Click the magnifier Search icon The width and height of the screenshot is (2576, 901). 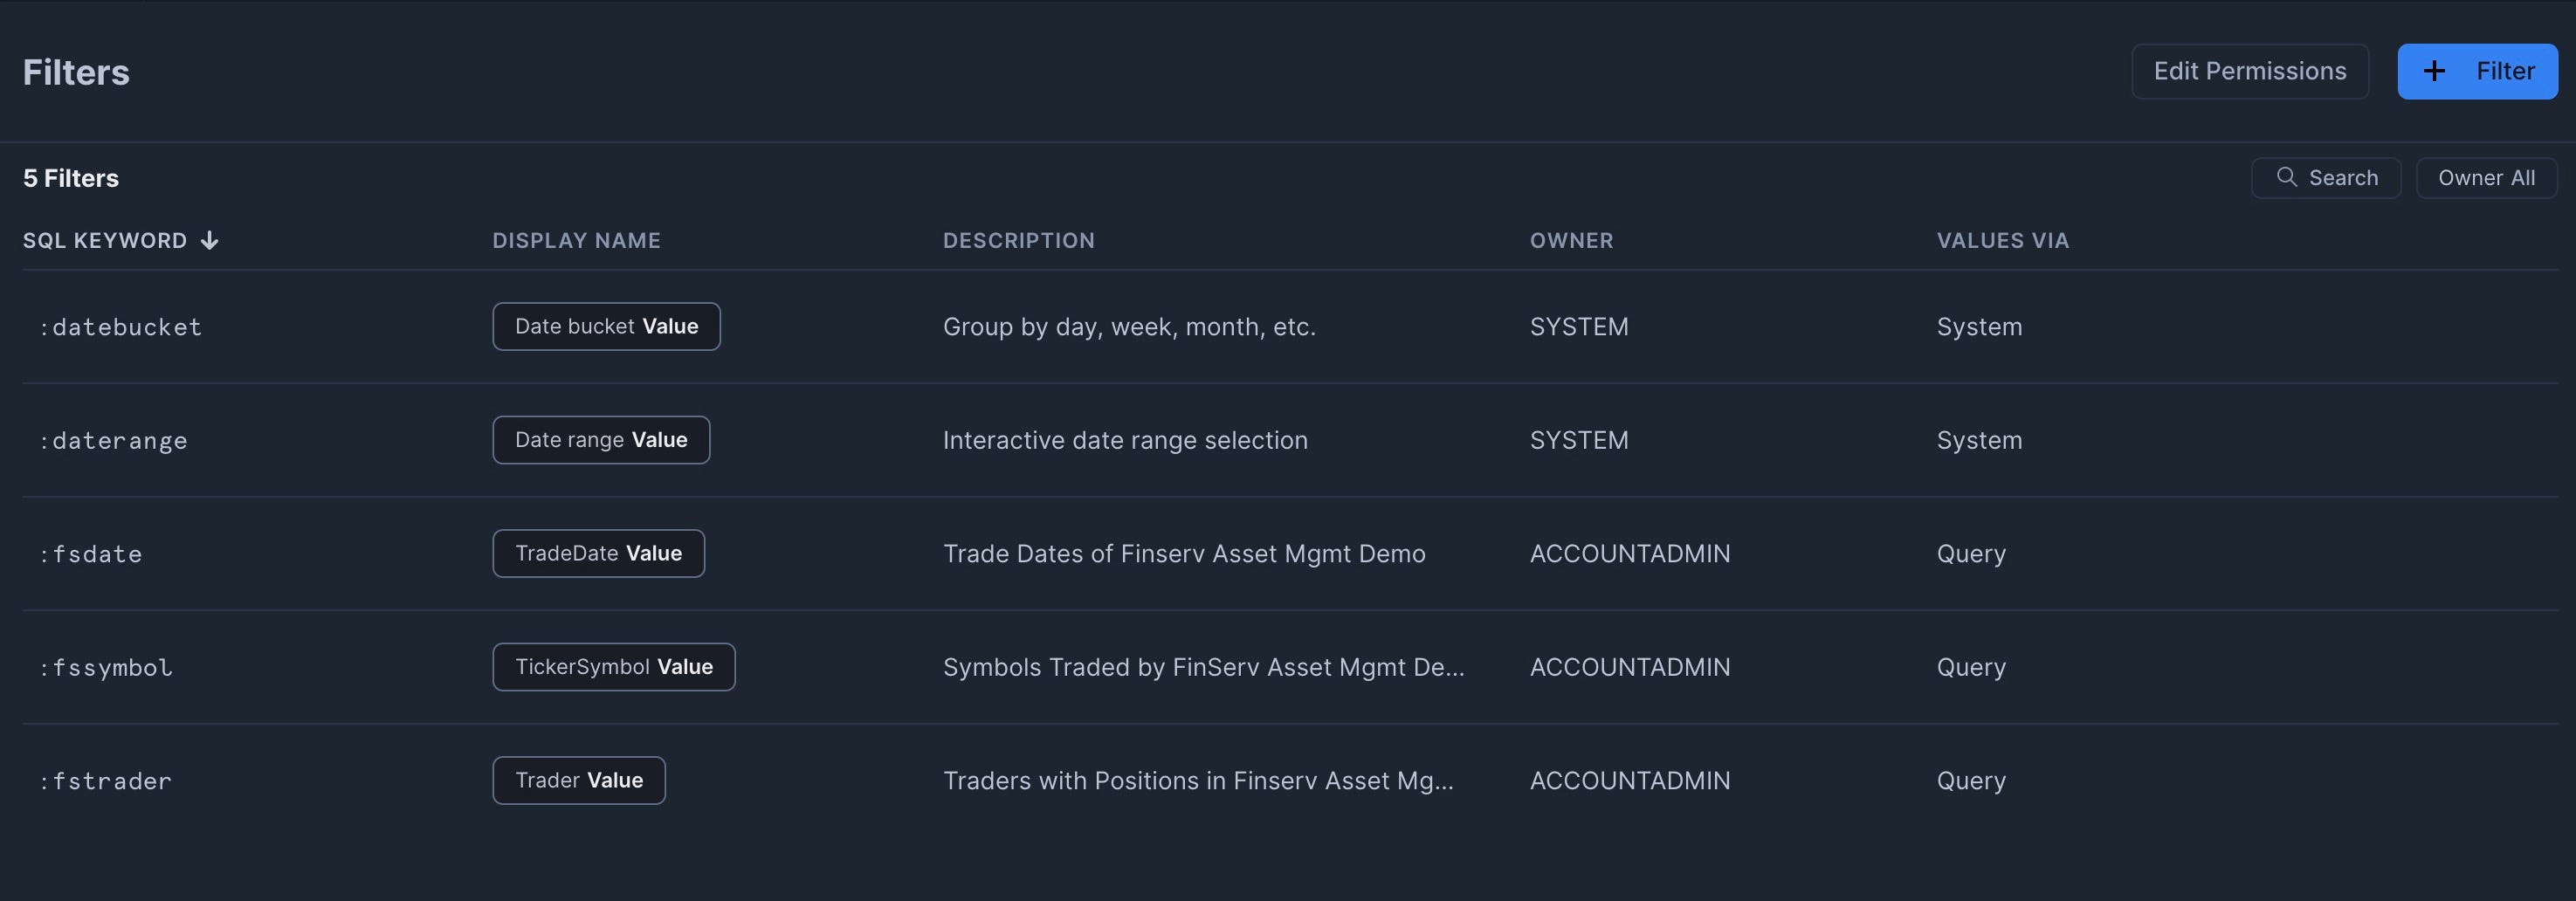coord(2286,177)
